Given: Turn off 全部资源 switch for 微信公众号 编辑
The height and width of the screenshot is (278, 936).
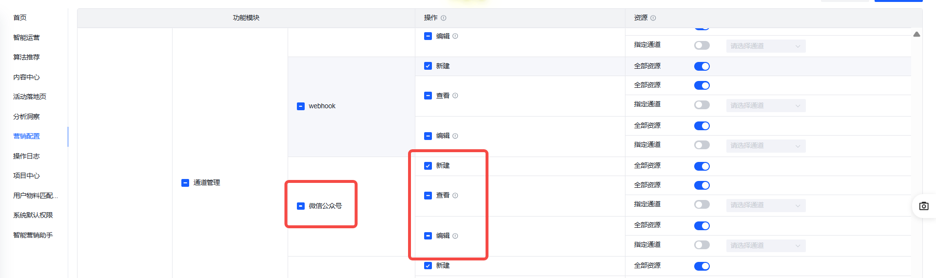Looking at the screenshot, I should (702, 226).
